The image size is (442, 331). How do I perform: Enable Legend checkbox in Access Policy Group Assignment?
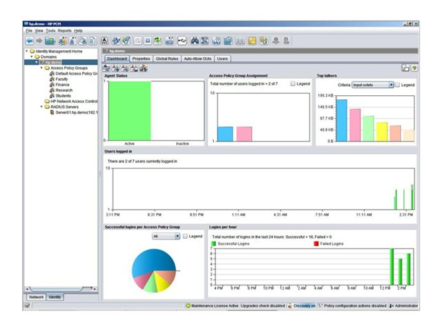(x=292, y=83)
